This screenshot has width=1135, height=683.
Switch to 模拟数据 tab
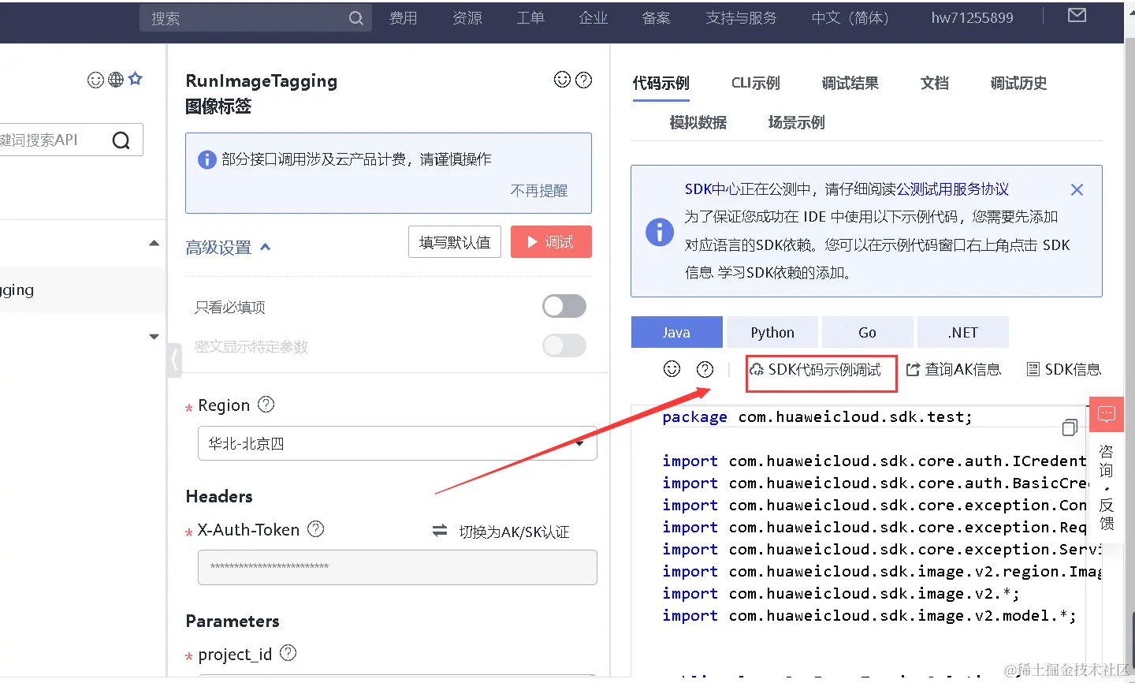click(698, 122)
